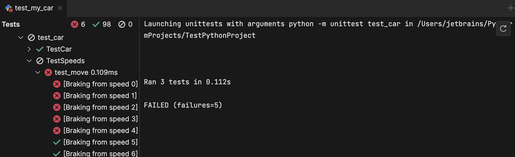The height and width of the screenshot is (157, 515).
Task: Click the failure icon beside Braking from speed 2
Action: pos(57,107)
